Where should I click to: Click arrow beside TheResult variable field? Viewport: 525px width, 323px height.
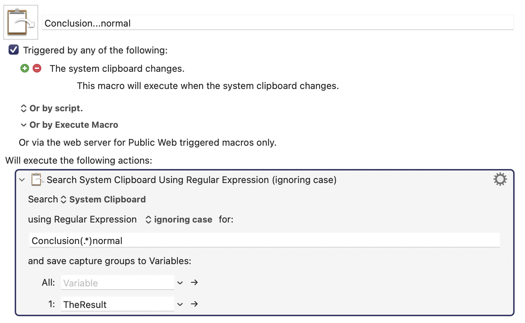(194, 304)
